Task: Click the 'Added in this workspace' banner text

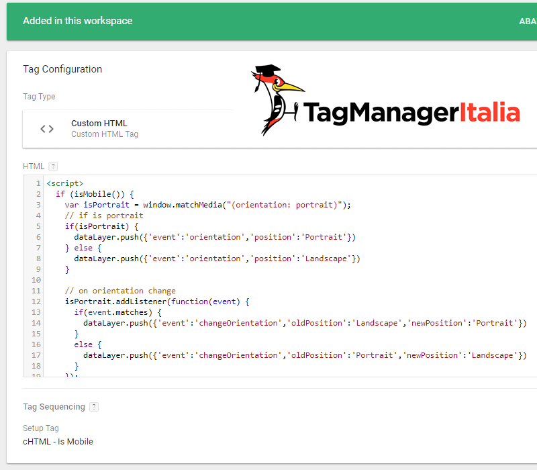Action: [x=78, y=21]
